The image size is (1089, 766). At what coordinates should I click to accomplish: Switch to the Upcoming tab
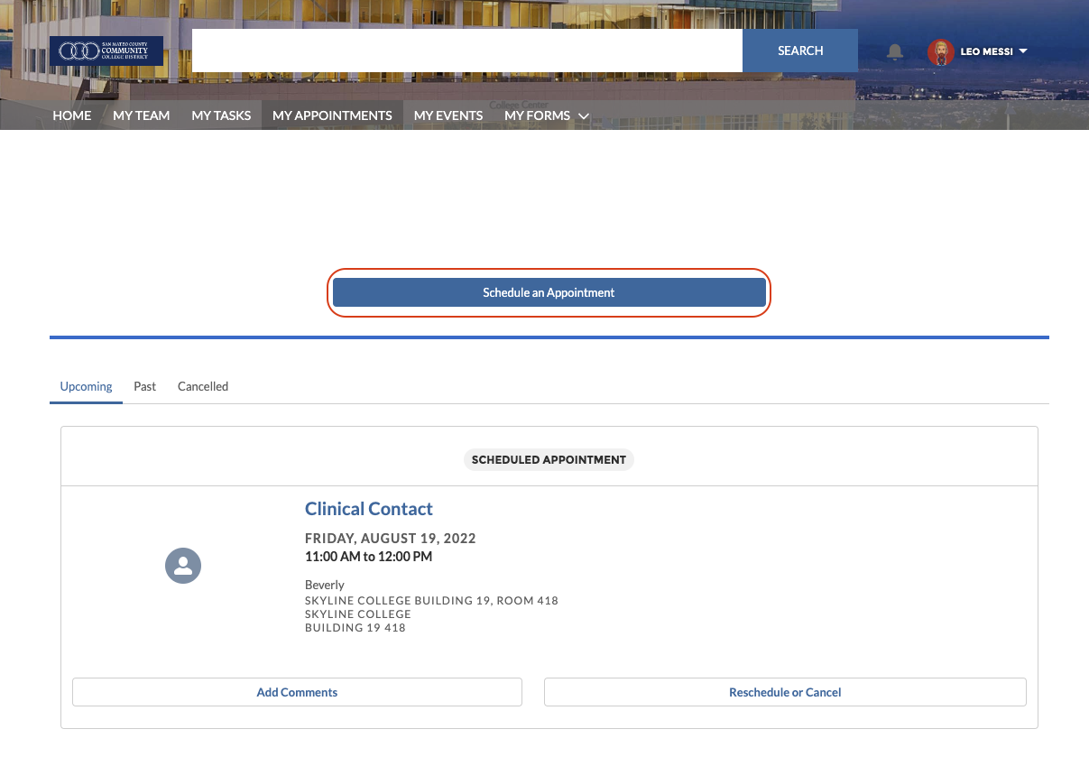coord(86,386)
